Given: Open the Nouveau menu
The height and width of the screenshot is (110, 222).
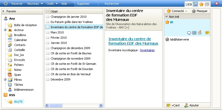Looking at the screenshot, I should point(35,4).
